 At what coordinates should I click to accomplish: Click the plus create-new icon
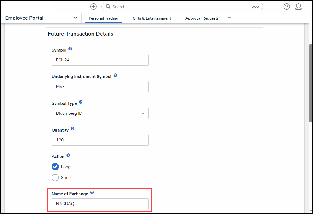pyautogui.click(x=93, y=7)
